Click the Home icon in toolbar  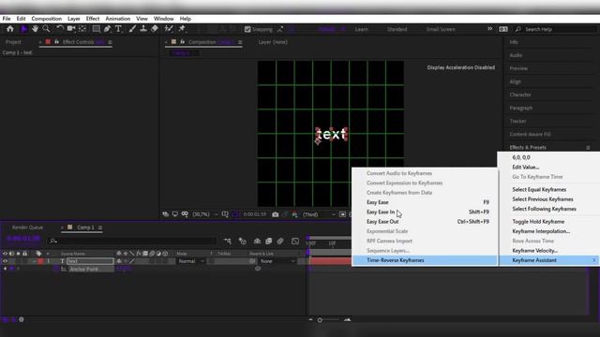pos(10,29)
